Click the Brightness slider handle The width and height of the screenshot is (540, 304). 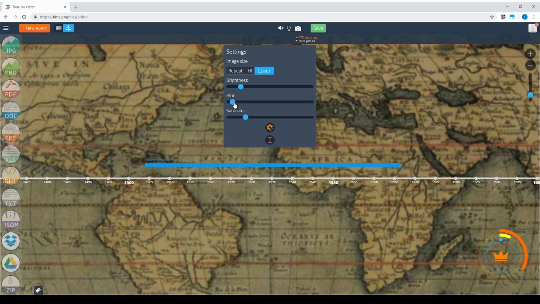point(240,87)
